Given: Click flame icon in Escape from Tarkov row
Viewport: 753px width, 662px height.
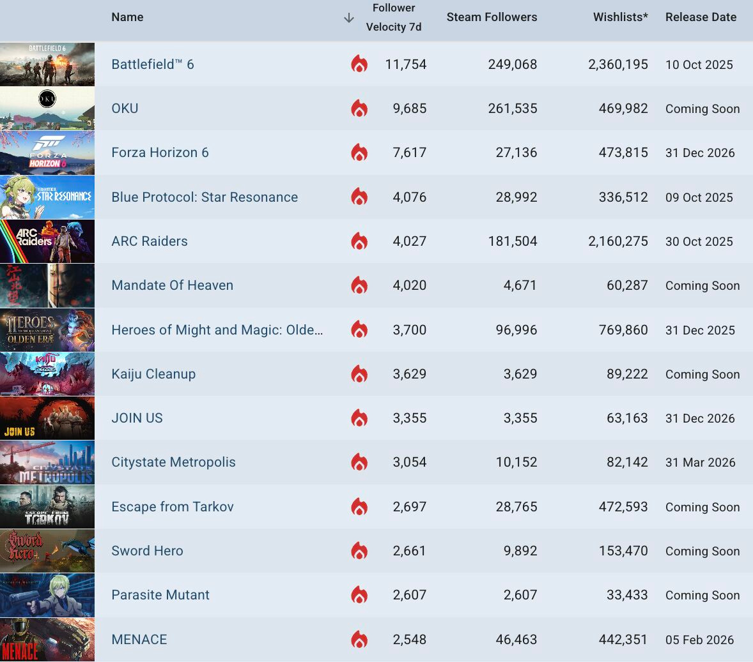Looking at the screenshot, I should pos(359,507).
